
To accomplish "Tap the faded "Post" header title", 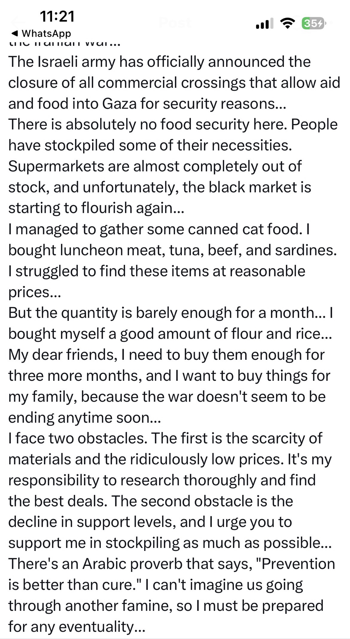I will tap(175, 23).
